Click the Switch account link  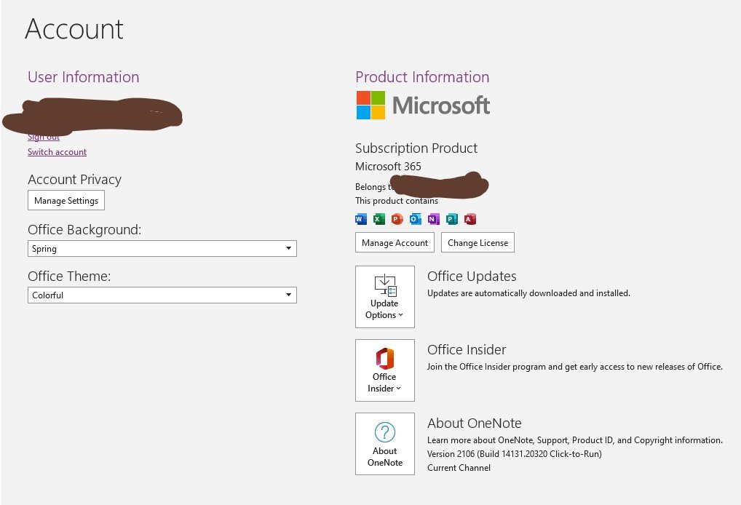coord(58,152)
